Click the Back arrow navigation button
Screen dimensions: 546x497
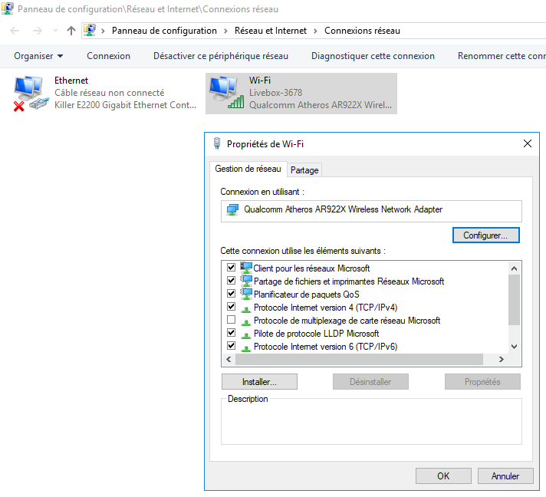15,31
